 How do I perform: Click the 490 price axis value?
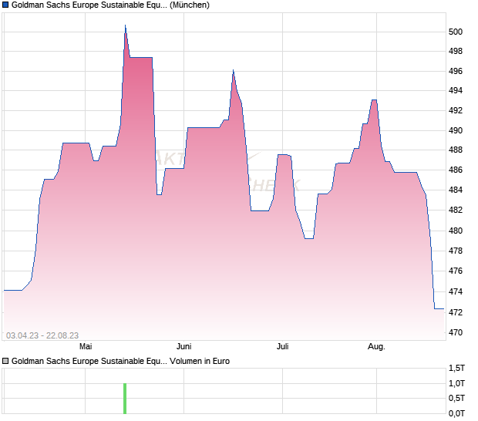pos(456,130)
